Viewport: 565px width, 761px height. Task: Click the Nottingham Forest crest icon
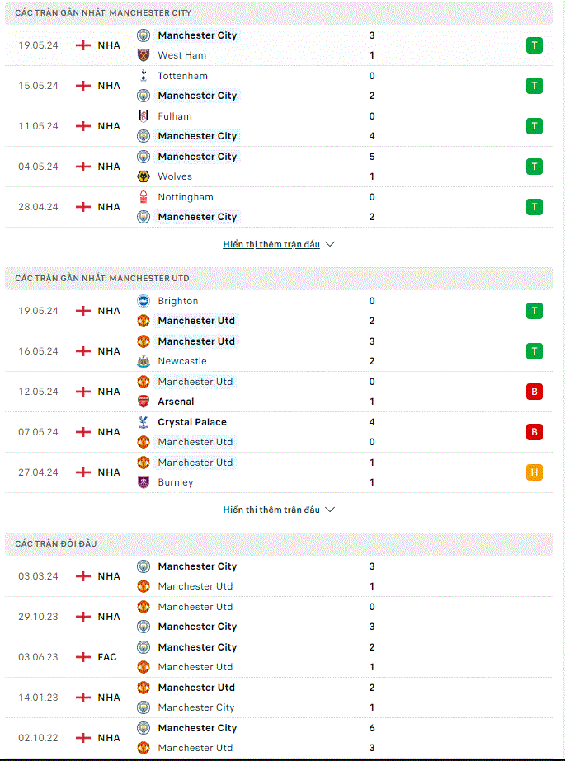click(x=144, y=197)
